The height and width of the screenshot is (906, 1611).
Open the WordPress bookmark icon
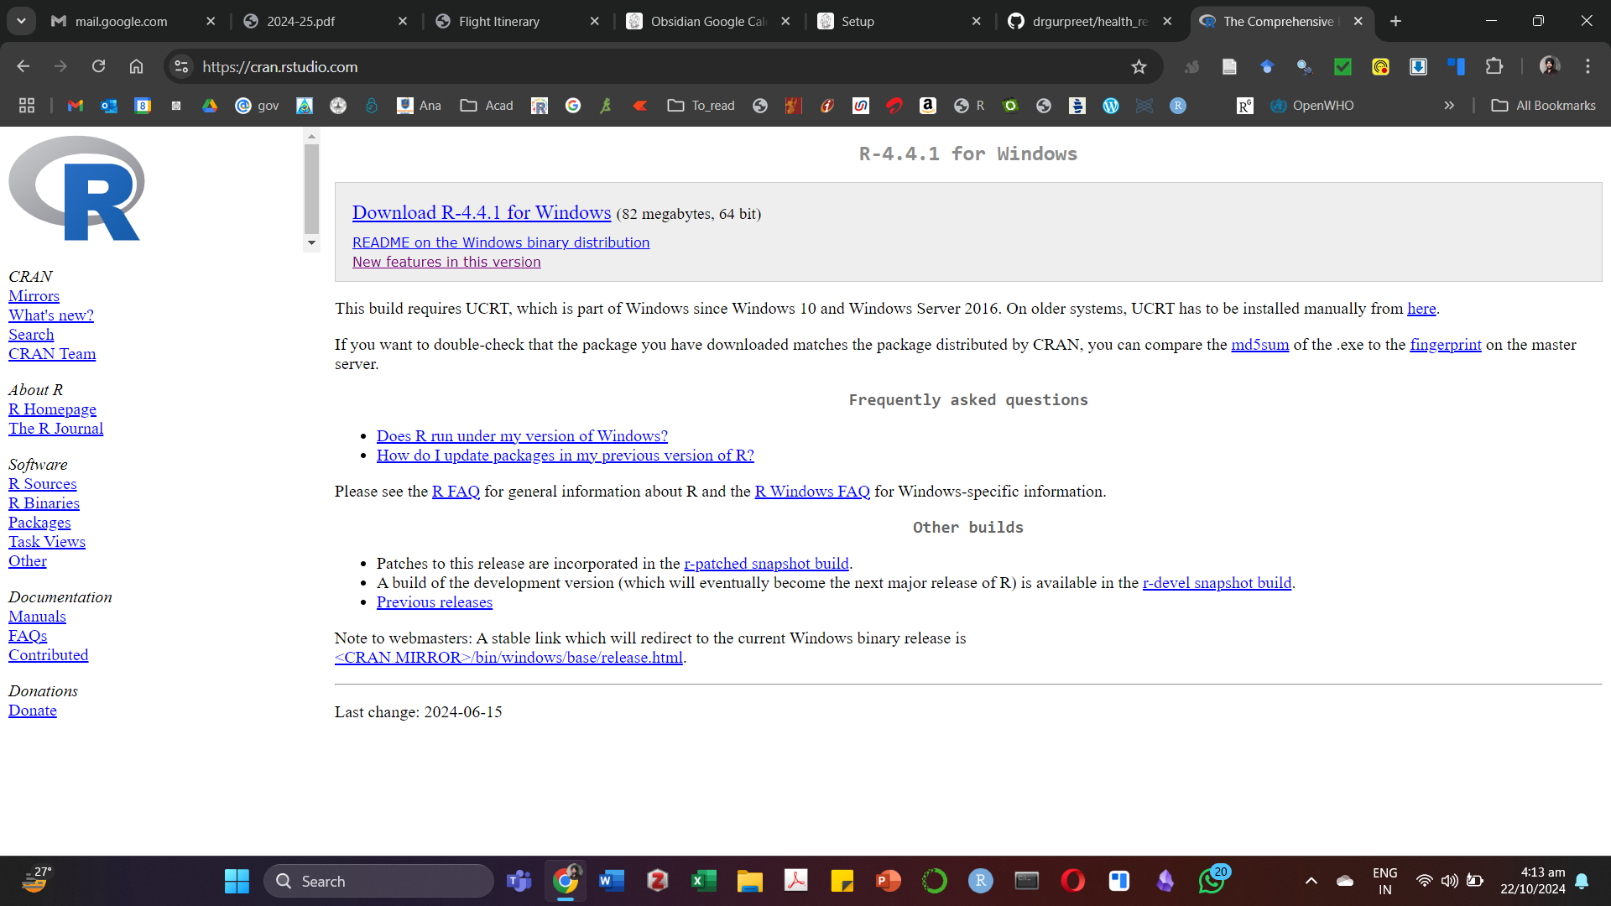tap(1111, 106)
